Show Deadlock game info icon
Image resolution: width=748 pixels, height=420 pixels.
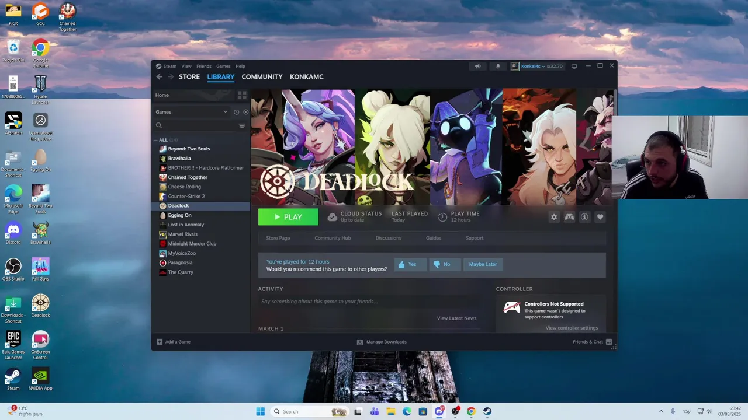584,217
